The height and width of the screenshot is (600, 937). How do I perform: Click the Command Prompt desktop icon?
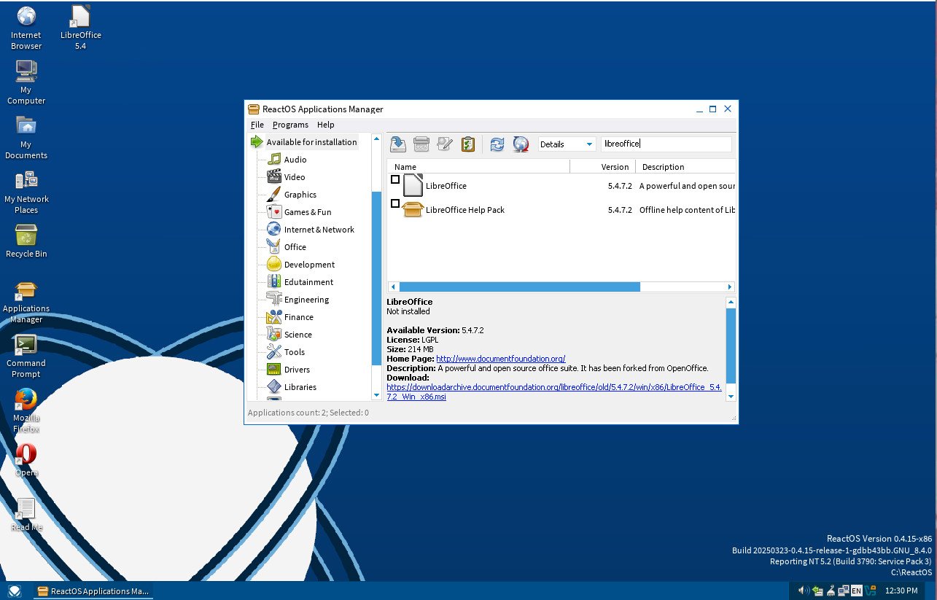[26, 356]
